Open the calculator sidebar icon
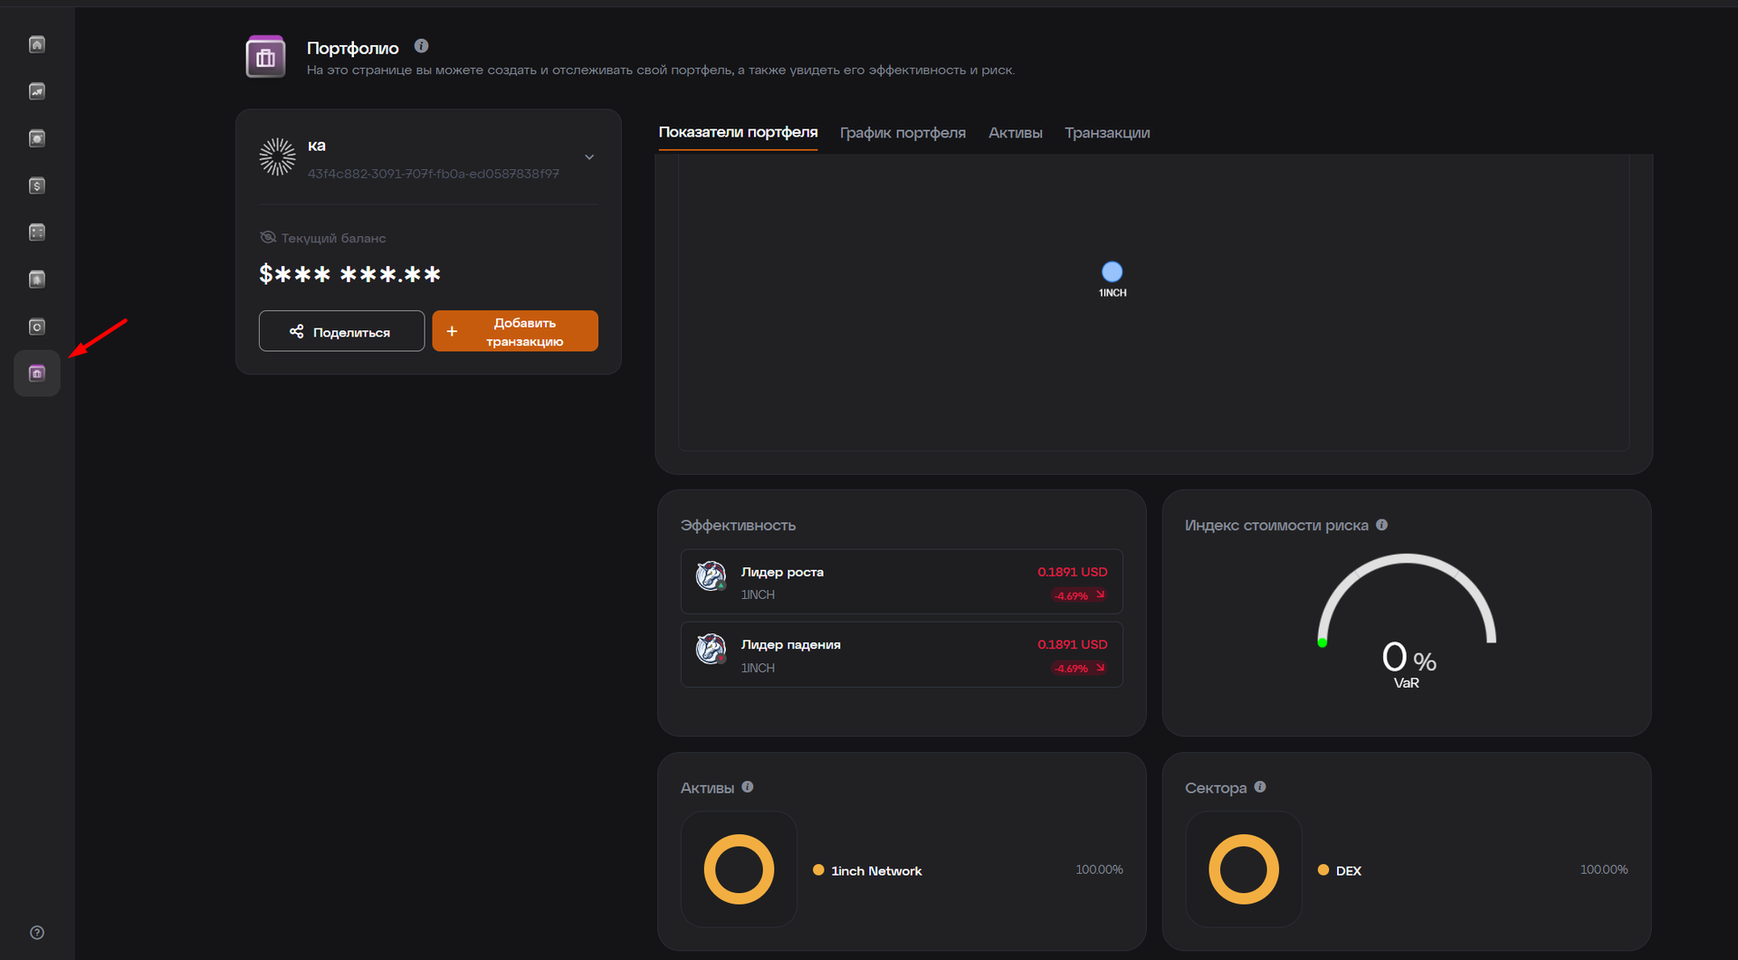The image size is (1738, 960). [x=37, y=233]
